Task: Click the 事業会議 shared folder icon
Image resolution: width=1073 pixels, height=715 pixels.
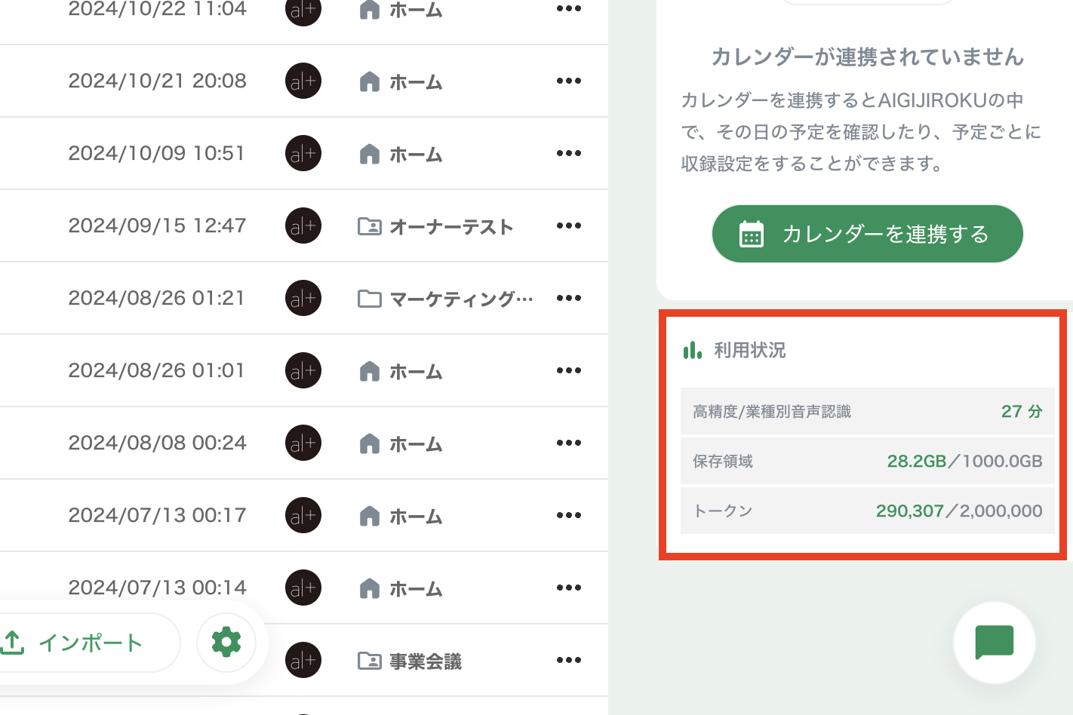Action: click(369, 661)
